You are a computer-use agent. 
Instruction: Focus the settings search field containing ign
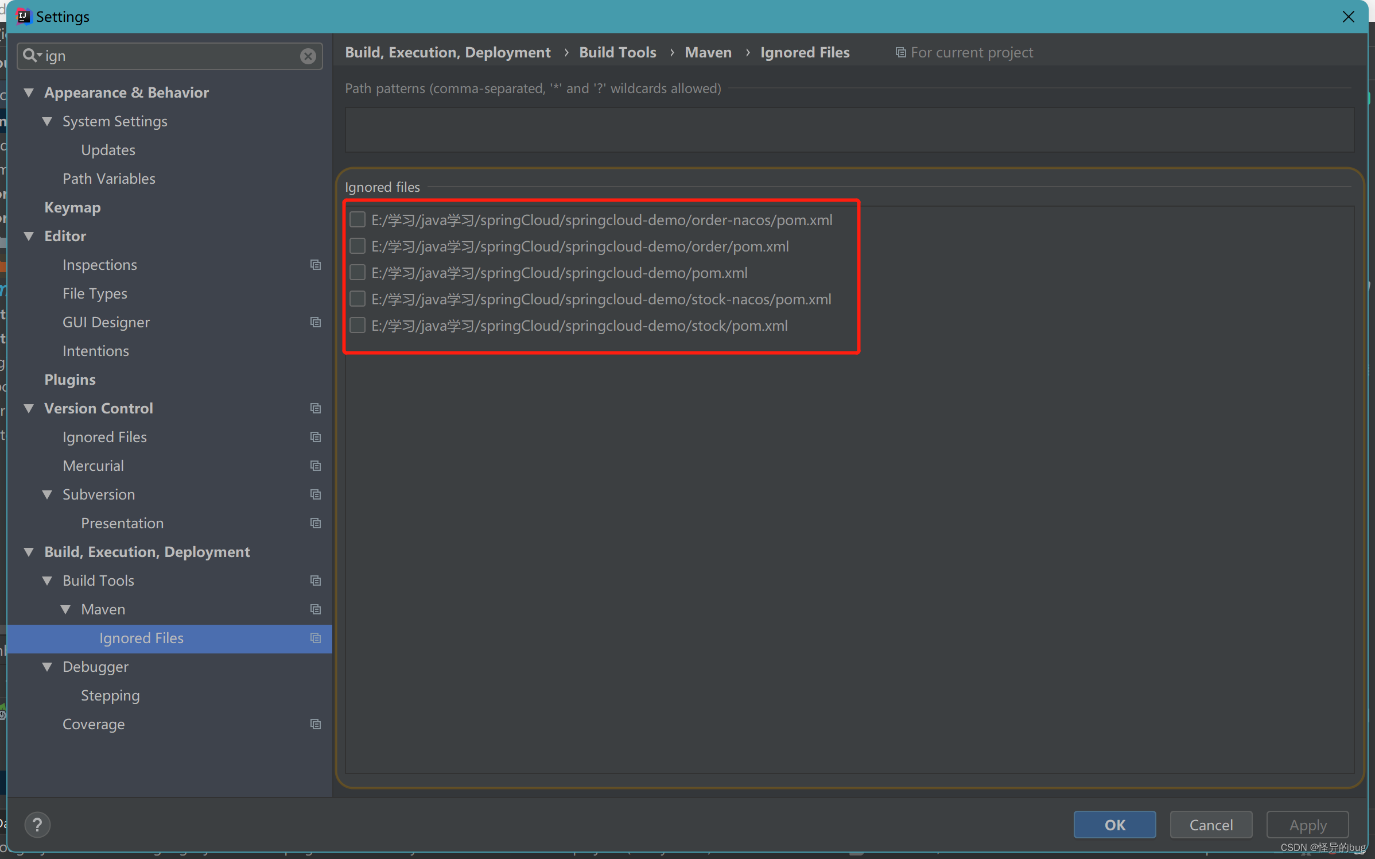[x=170, y=56]
